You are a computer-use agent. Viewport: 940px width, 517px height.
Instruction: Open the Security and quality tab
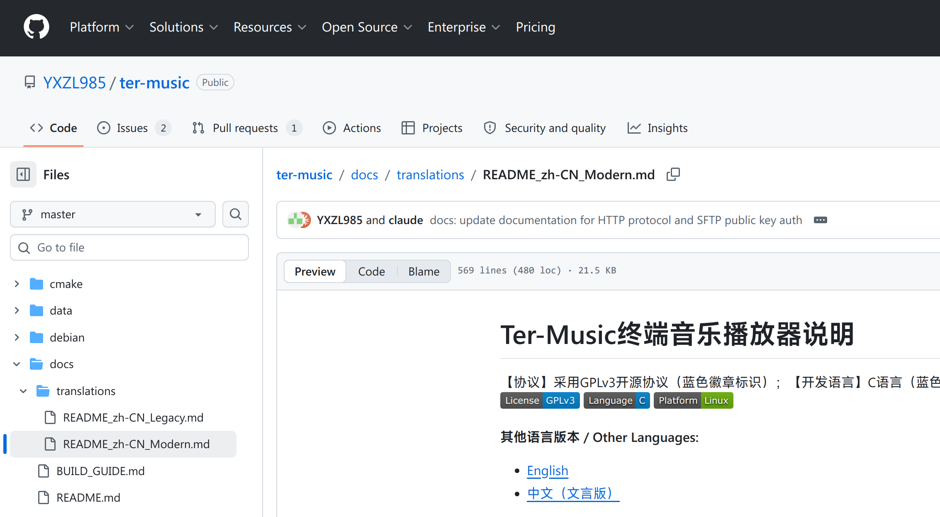point(545,128)
